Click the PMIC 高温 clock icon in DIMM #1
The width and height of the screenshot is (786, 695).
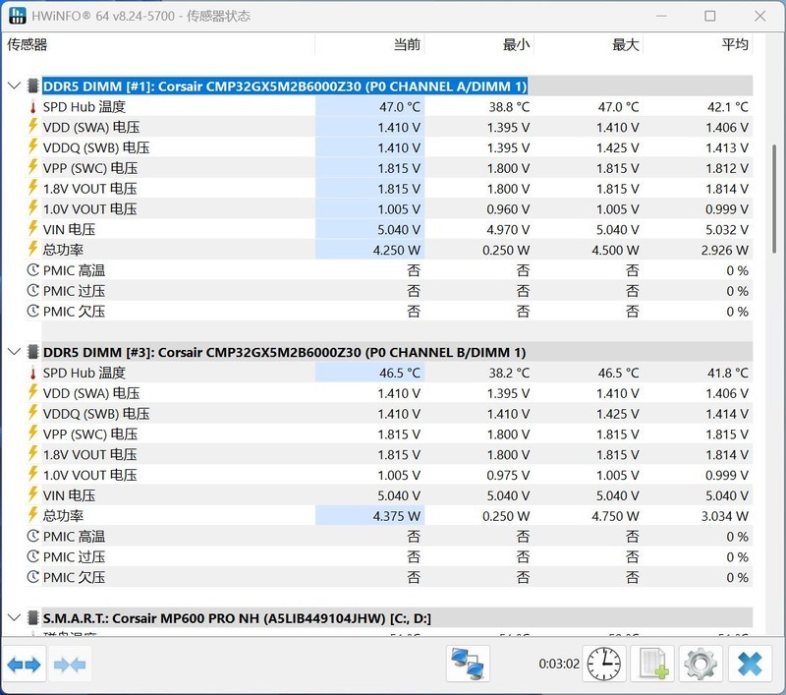pos(32,270)
